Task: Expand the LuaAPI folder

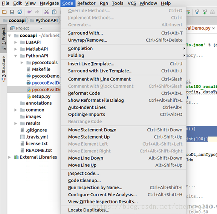Action: point(16,42)
